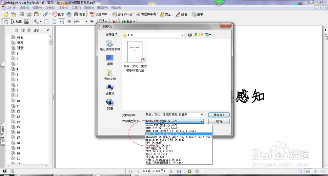Click the red Yahoo toolbar icon
Viewport: 328px width, 176px height.
tap(114, 22)
